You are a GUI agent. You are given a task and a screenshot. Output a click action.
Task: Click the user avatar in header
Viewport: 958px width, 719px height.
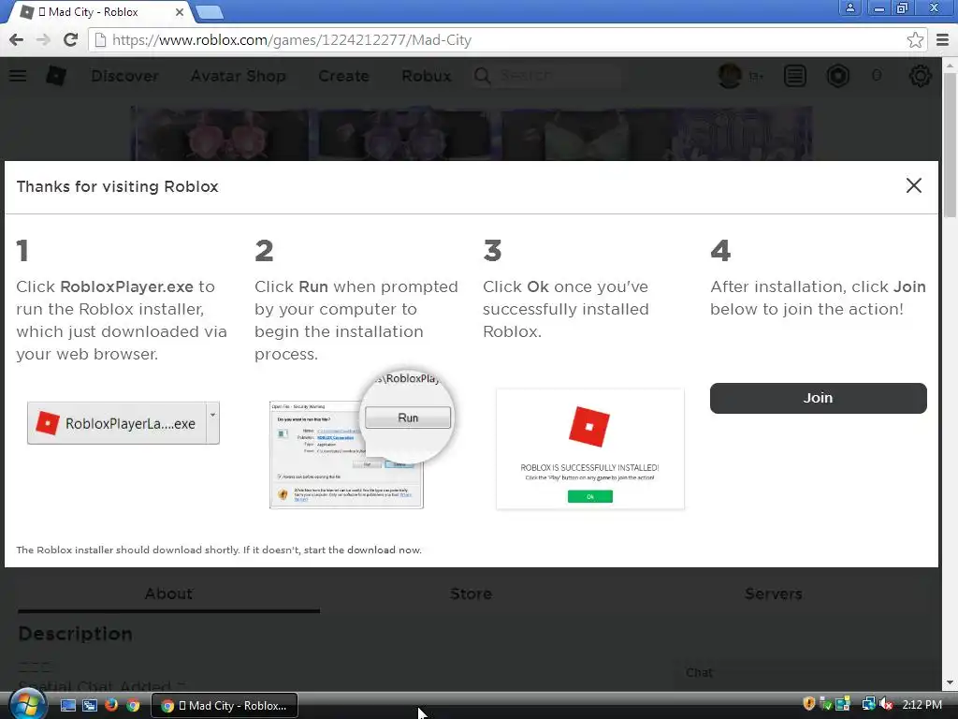point(730,76)
